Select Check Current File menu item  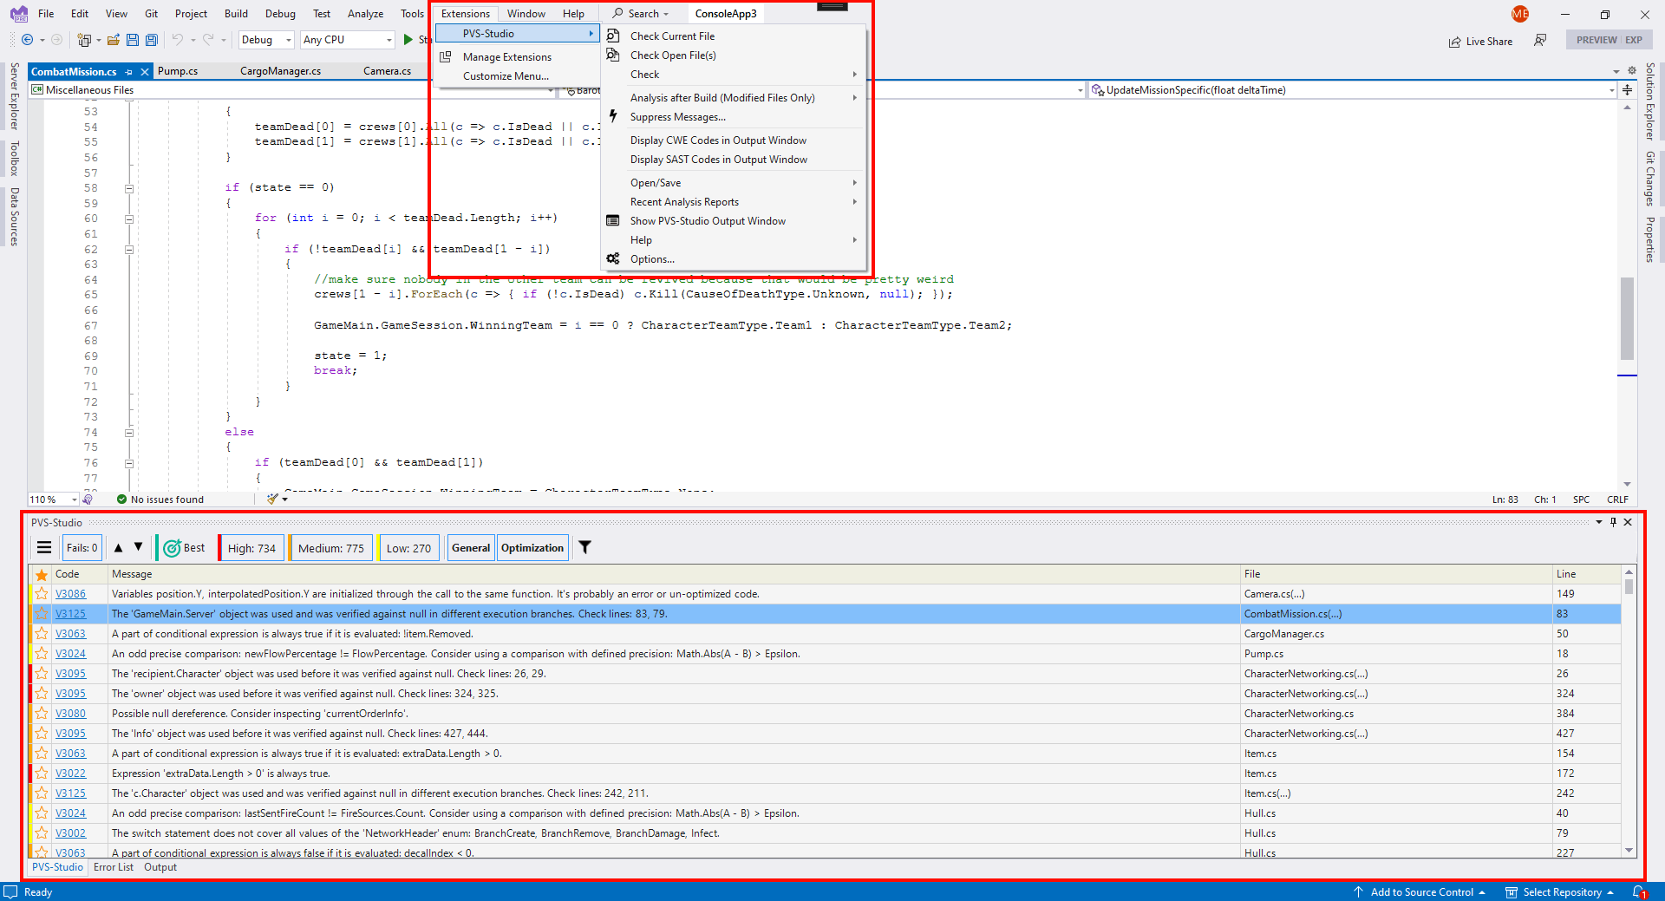point(735,36)
